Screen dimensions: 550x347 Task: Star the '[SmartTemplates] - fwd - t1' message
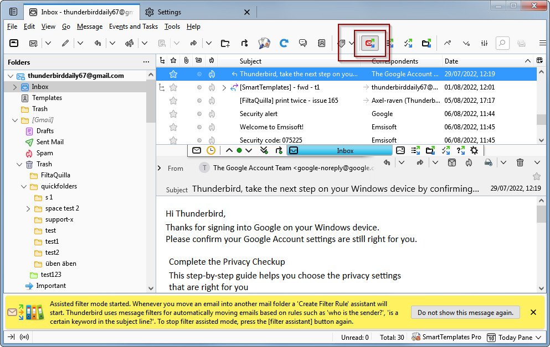pos(173,87)
